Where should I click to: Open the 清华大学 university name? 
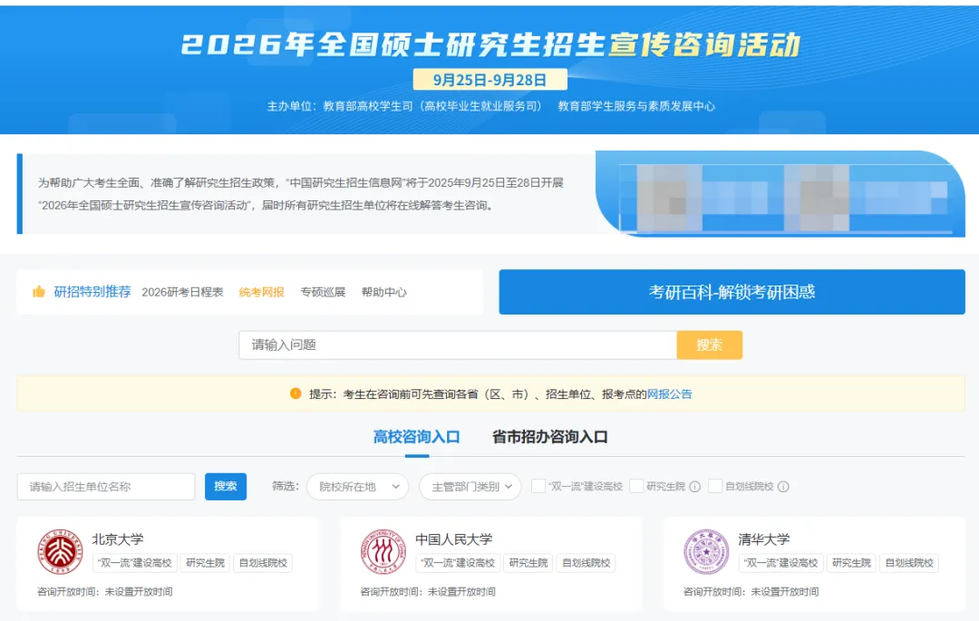tap(763, 539)
